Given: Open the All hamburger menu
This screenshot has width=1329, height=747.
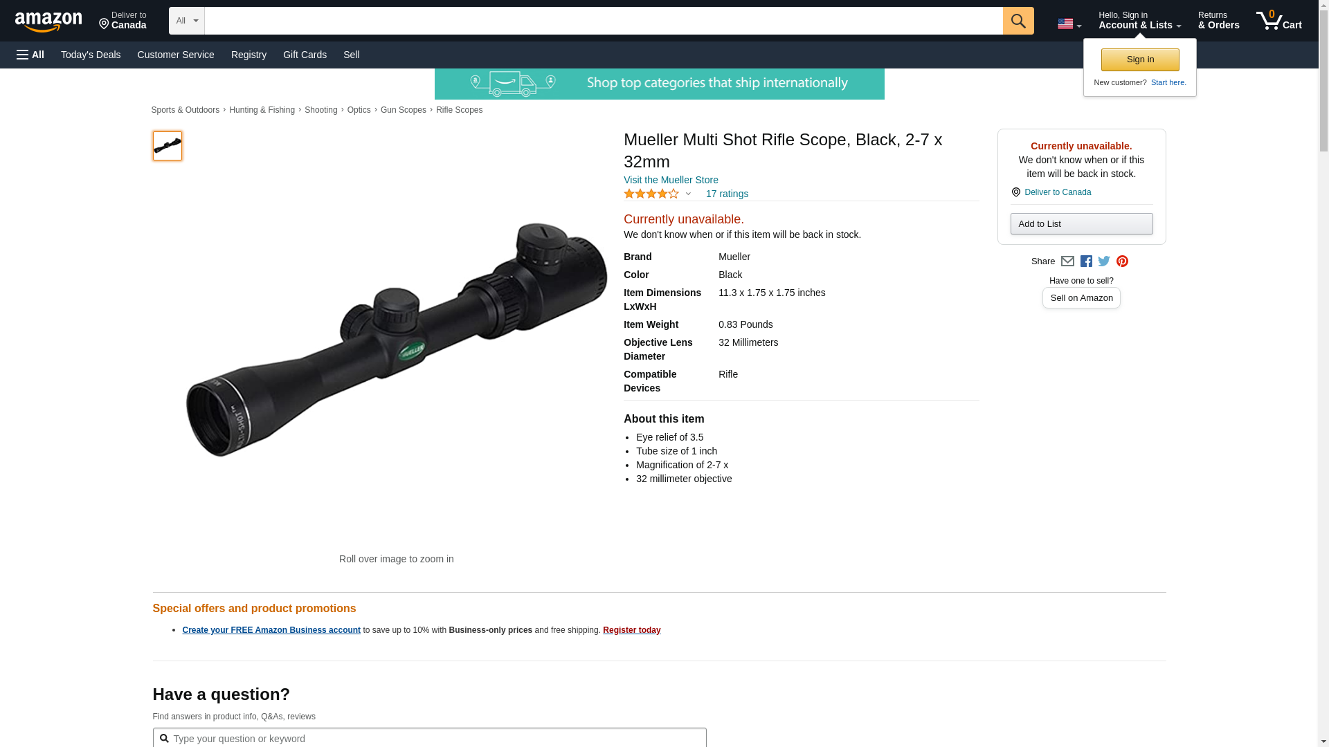Looking at the screenshot, I should click(x=30, y=55).
